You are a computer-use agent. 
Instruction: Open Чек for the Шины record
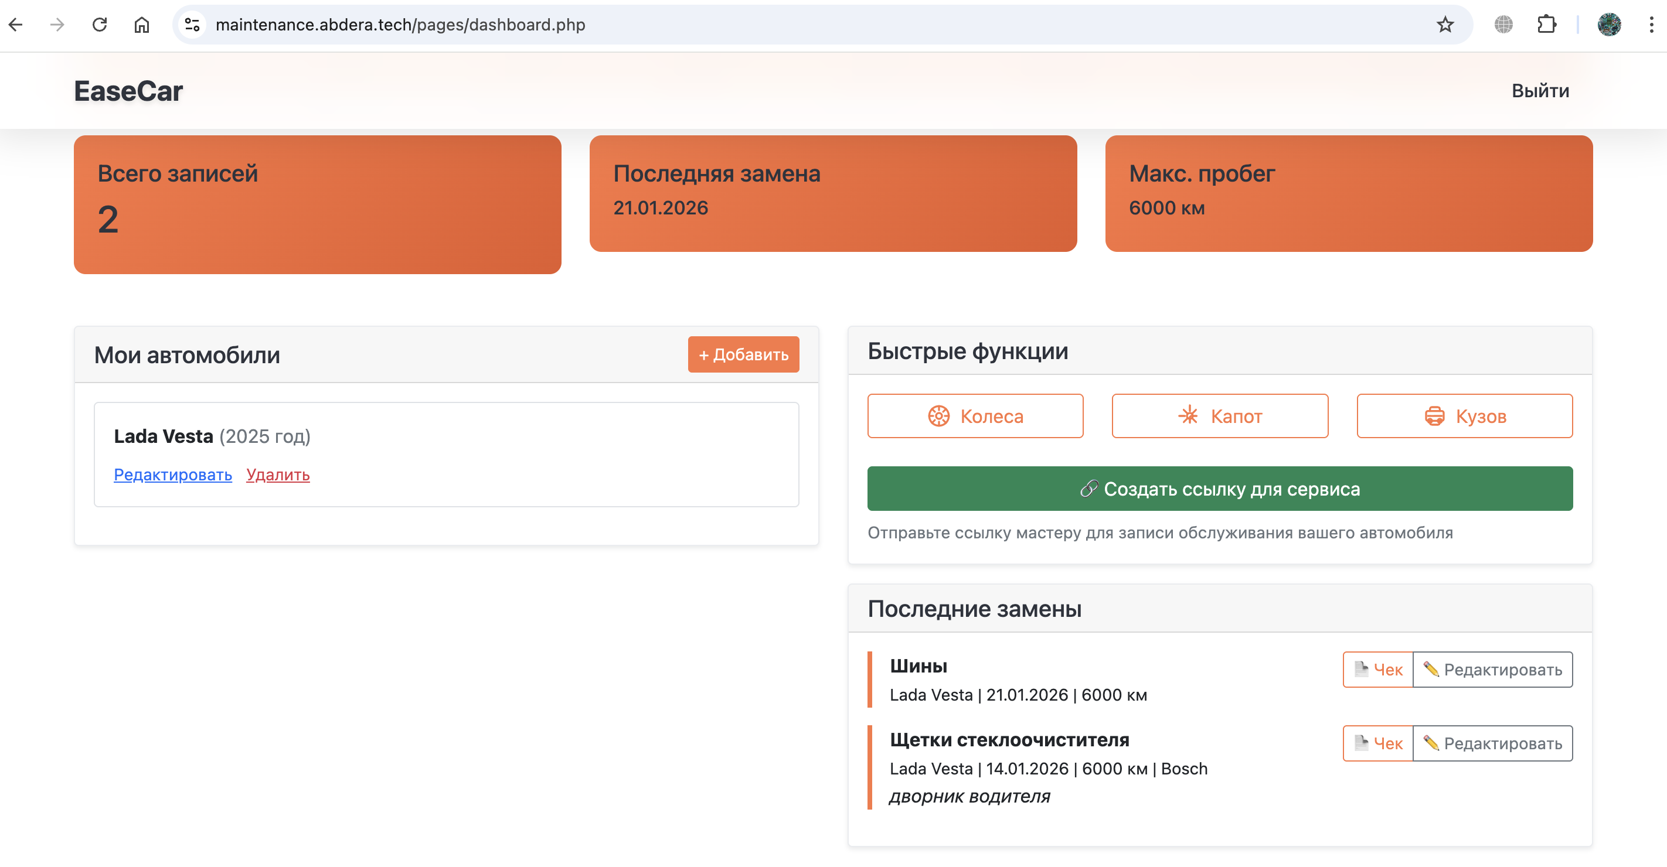[1377, 669]
